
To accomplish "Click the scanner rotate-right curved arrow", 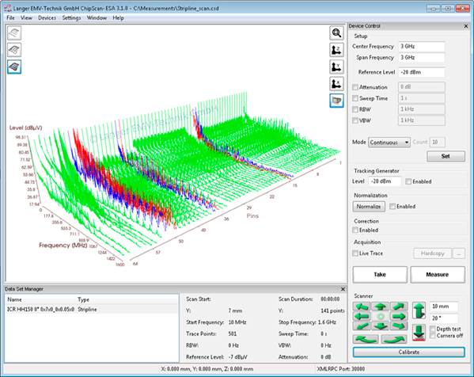I will 393,339.
